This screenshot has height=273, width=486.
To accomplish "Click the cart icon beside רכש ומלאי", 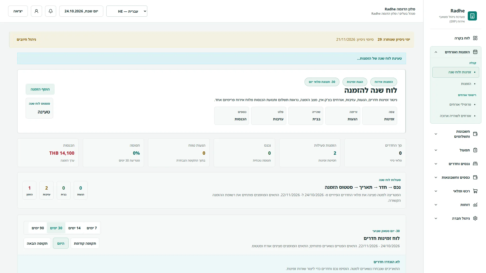I will coord(475,191).
